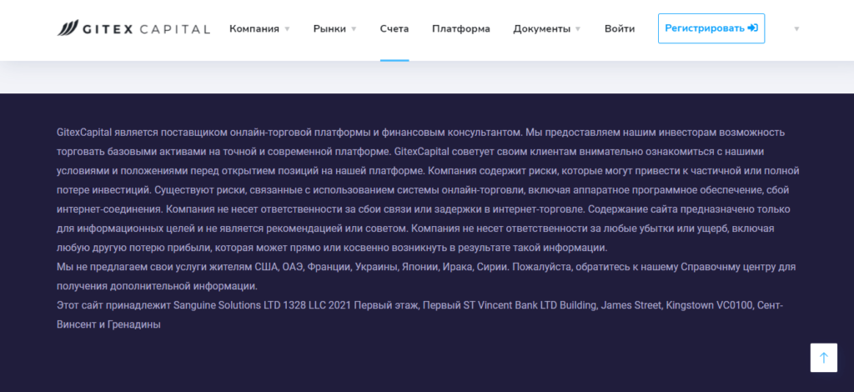Click the text 'получения дополнительной информации.'
This screenshot has height=392, width=854.
[x=157, y=286]
